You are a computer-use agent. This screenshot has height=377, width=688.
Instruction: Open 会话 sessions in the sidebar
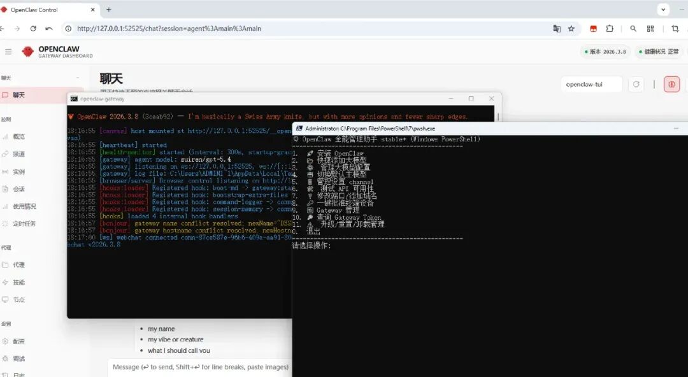pos(18,188)
